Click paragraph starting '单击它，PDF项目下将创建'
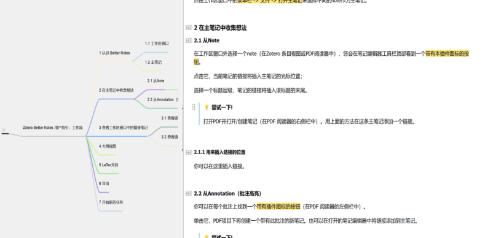 tap(306, 221)
